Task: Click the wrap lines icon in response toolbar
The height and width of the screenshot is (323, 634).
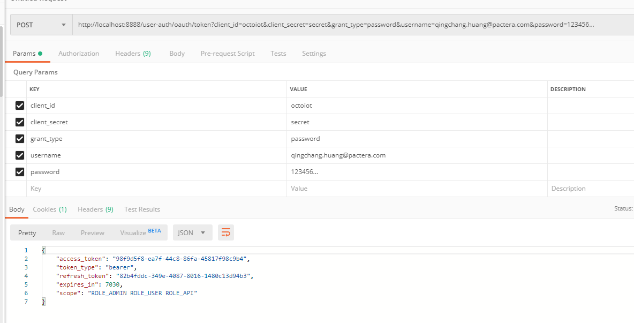Action: point(225,232)
